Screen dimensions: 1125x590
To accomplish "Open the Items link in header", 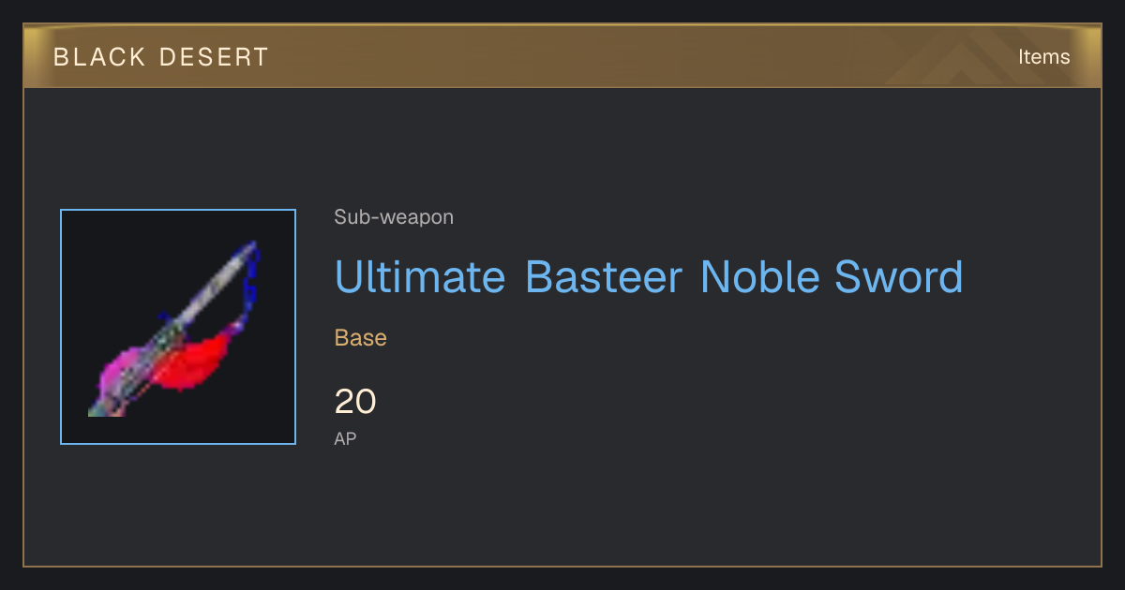I will pyautogui.click(x=1043, y=56).
